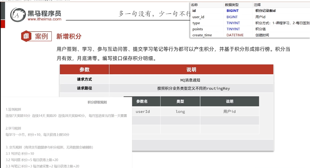
Task: Click the 创建时间 comment cell
Action: (262, 35)
